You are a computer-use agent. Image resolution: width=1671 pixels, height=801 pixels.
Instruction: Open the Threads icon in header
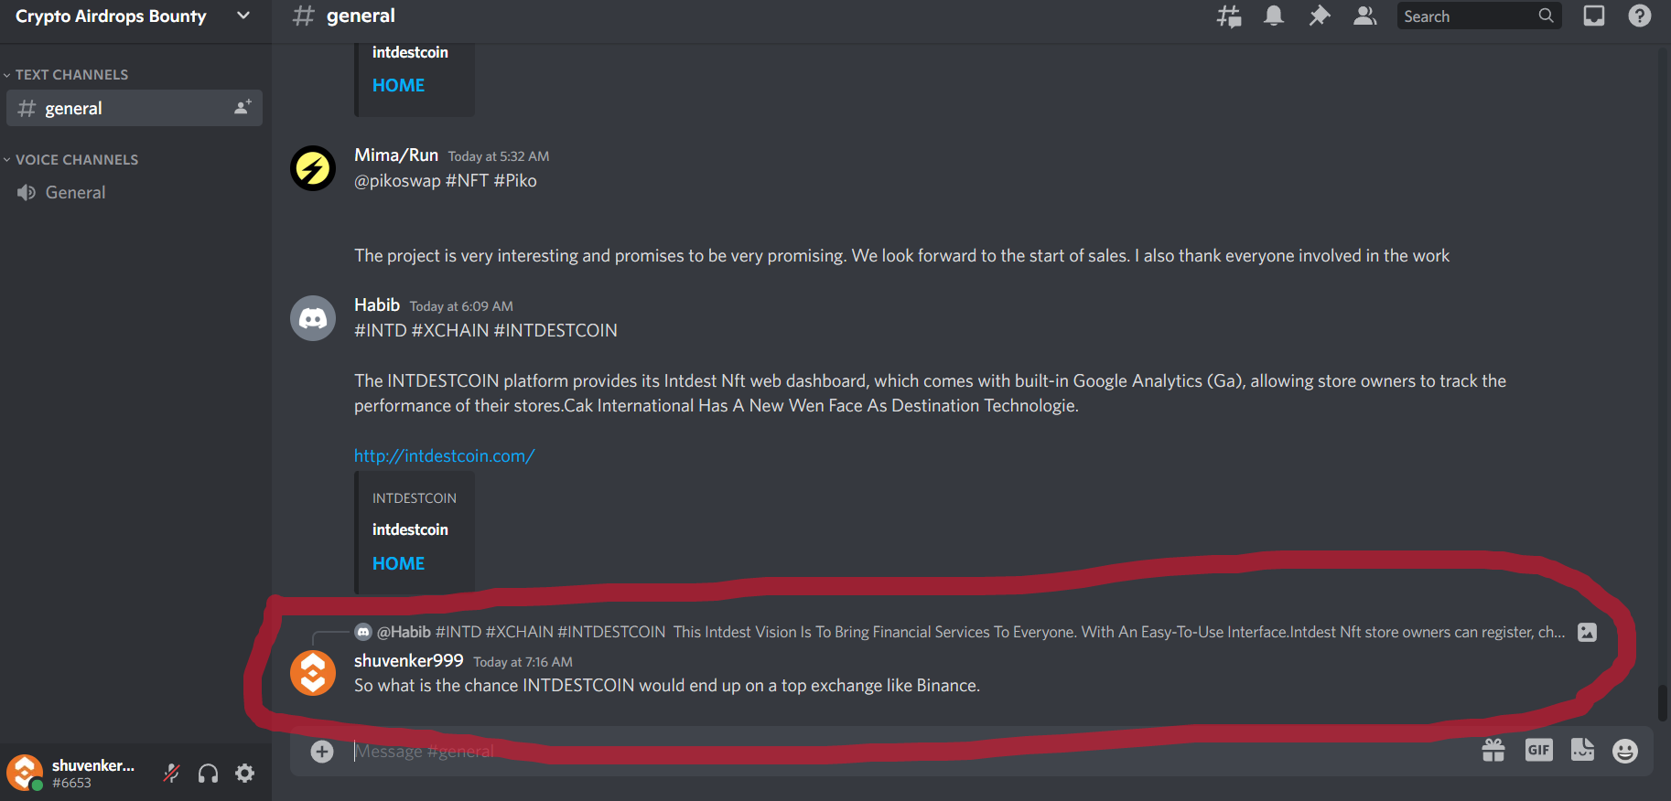click(x=1229, y=16)
